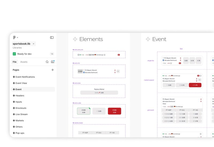Screen dimensions: 214x147
Task: Open the libraries book icon
Action: 52,62
